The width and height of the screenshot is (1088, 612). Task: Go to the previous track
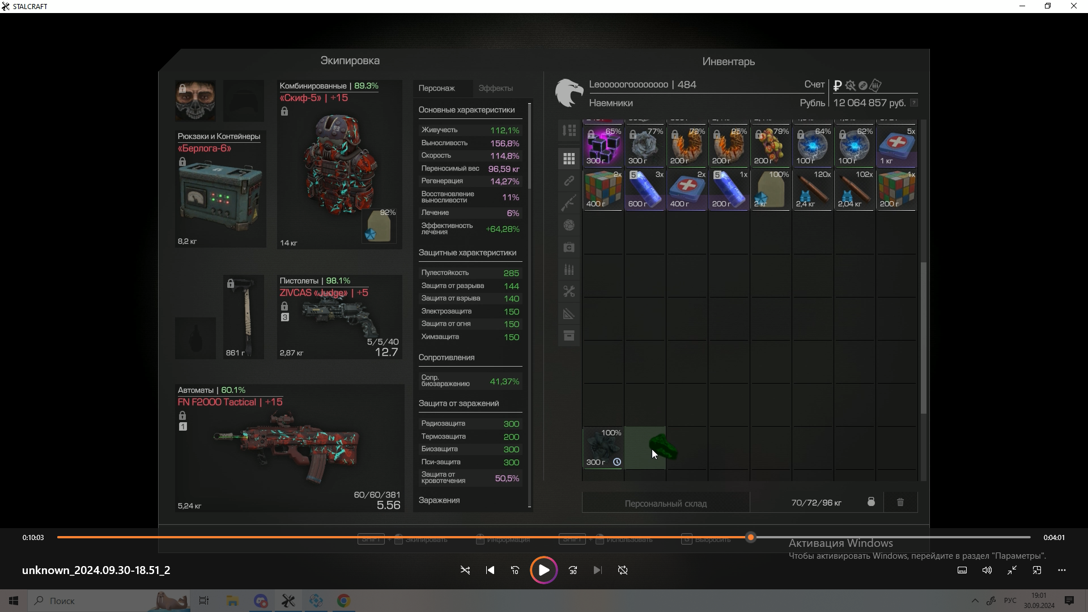490,570
